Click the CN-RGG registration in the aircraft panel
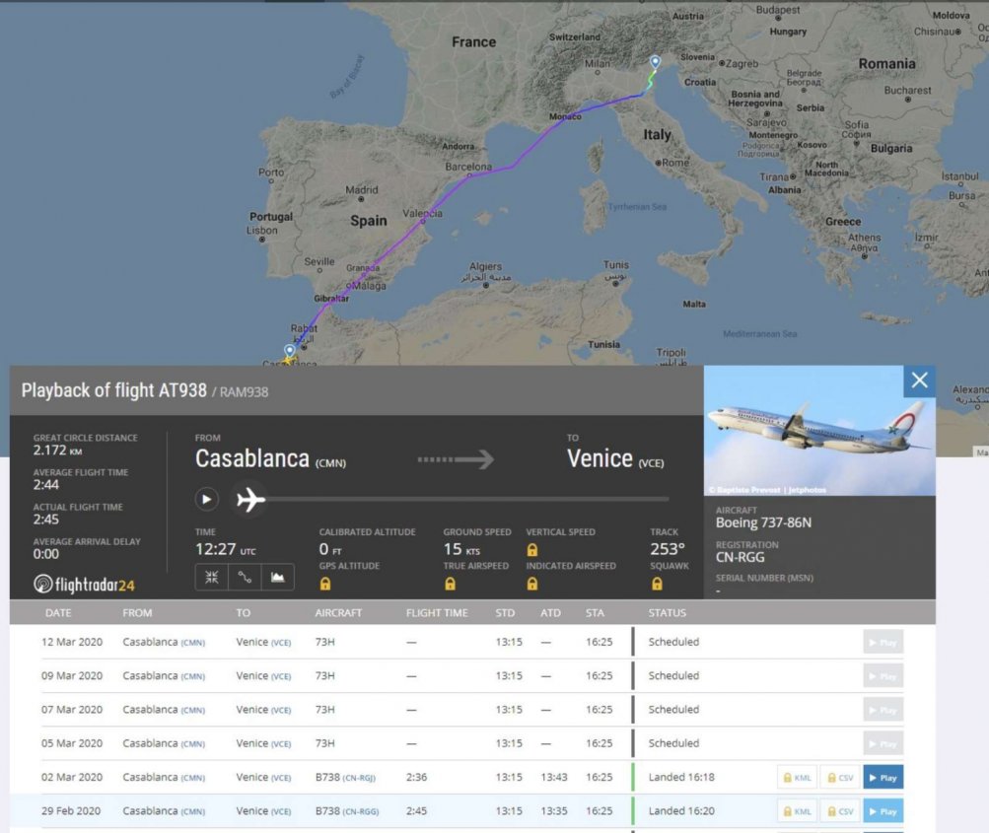Image resolution: width=989 pixels, height=833 pixels. pos(740,557)
